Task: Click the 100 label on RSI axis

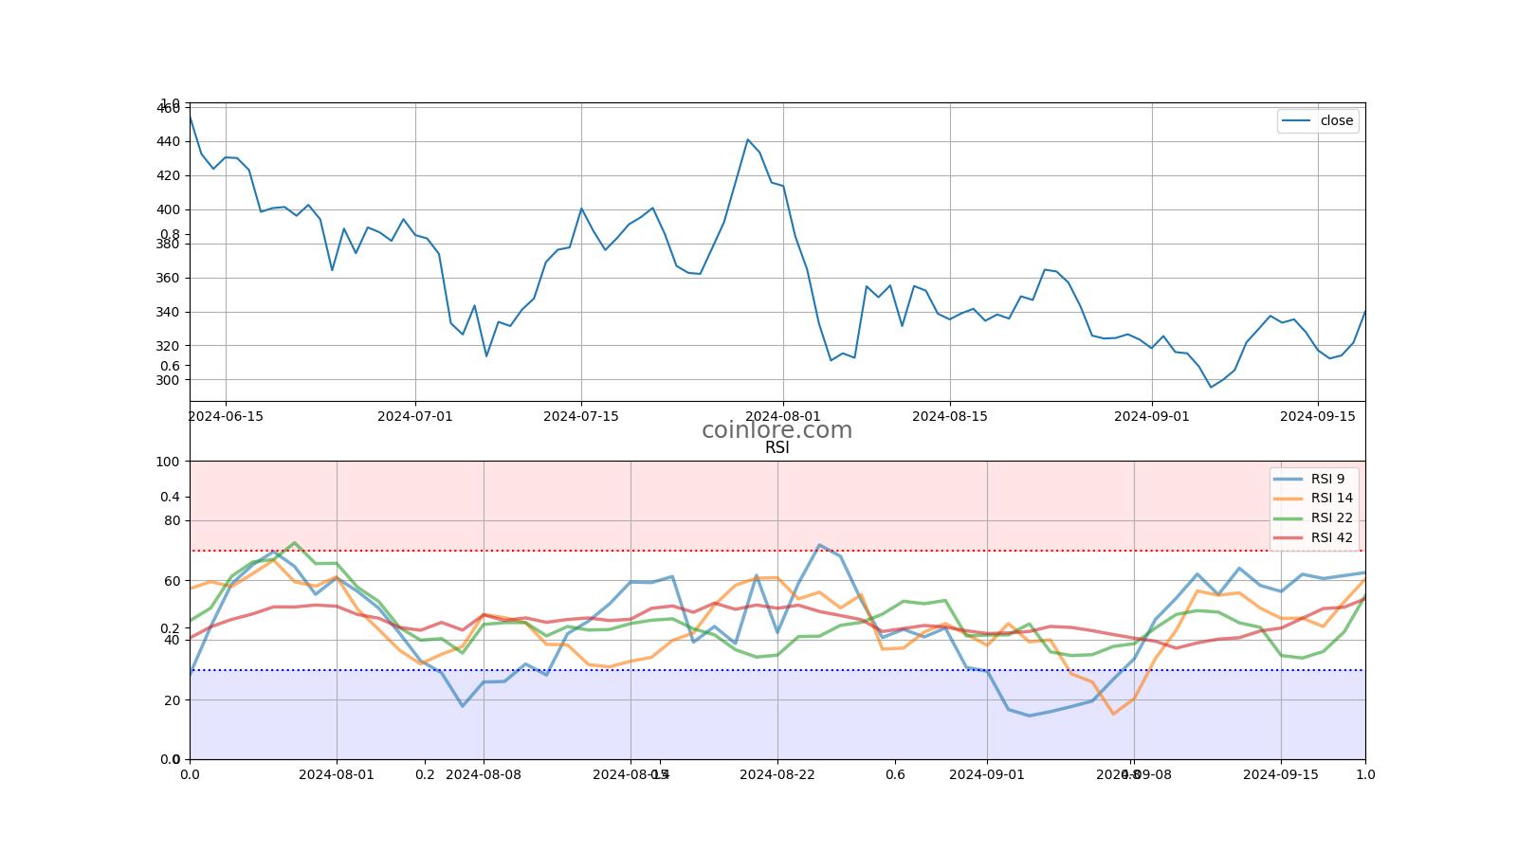Action: tap(168, 462)
